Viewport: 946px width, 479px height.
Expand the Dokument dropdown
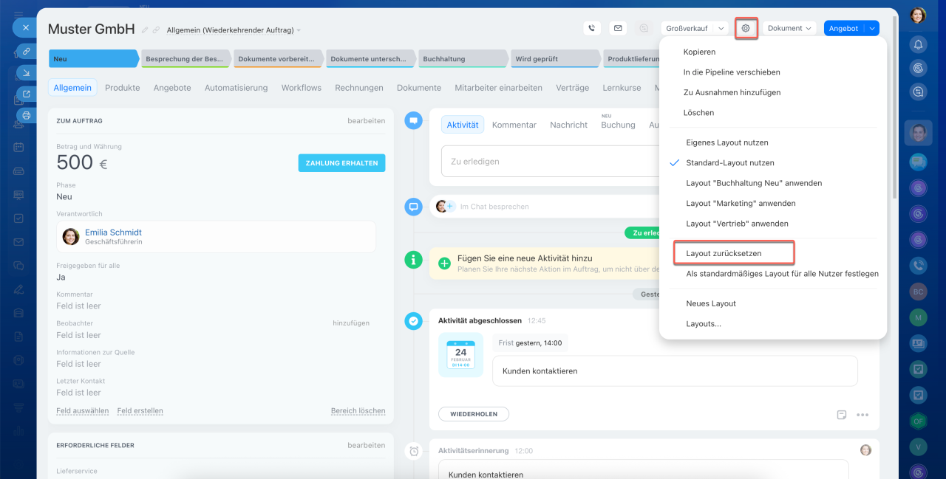tap(789, 28)
